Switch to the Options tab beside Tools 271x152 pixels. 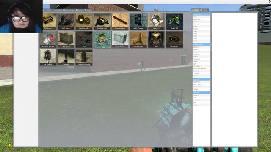204,10
